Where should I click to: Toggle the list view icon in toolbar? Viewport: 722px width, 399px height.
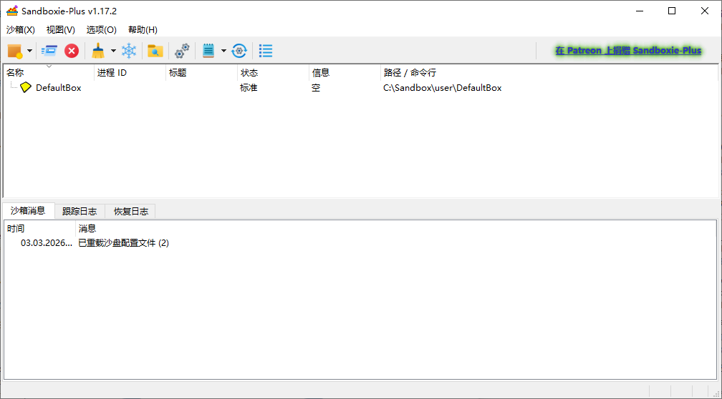[266, 51]
